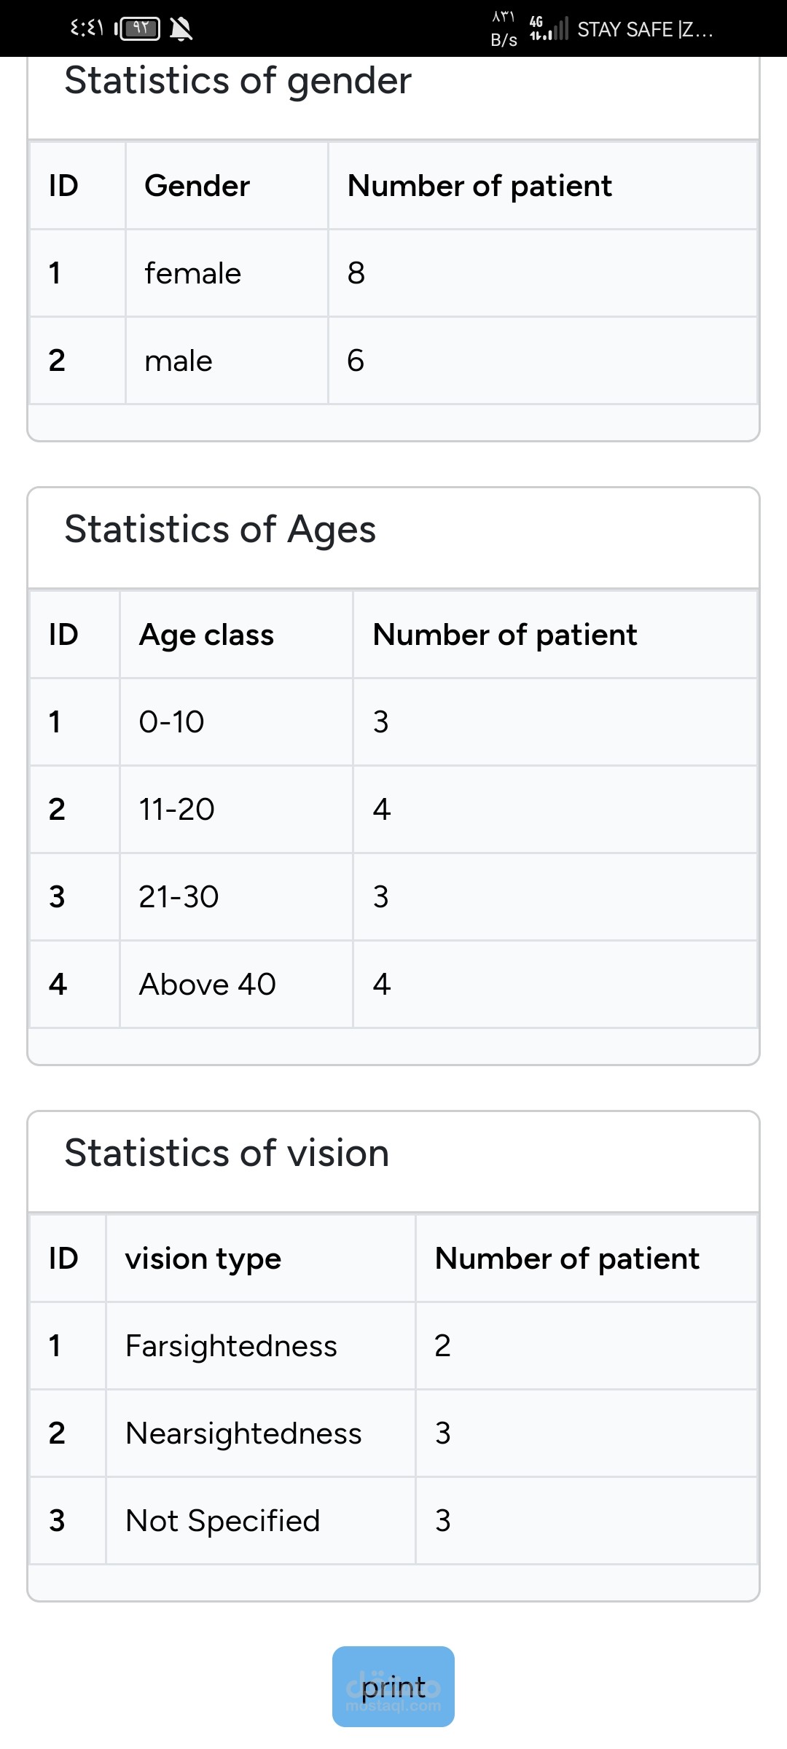Select the Age class column header
The image size is (787, 1749).
click(x=206, y=635)
